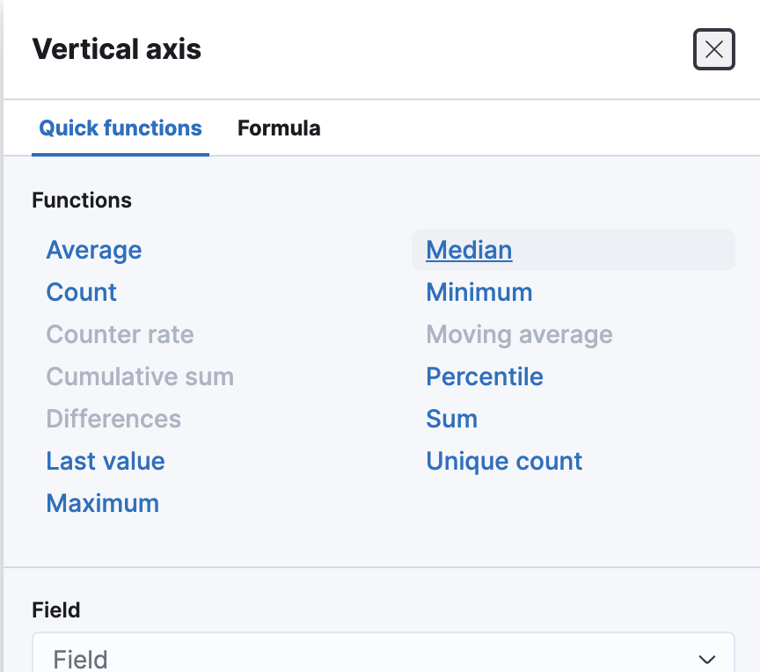Viewport: 760px width, 672px height.
Task: Select the Last value function
Action: (x=106, y=461)
